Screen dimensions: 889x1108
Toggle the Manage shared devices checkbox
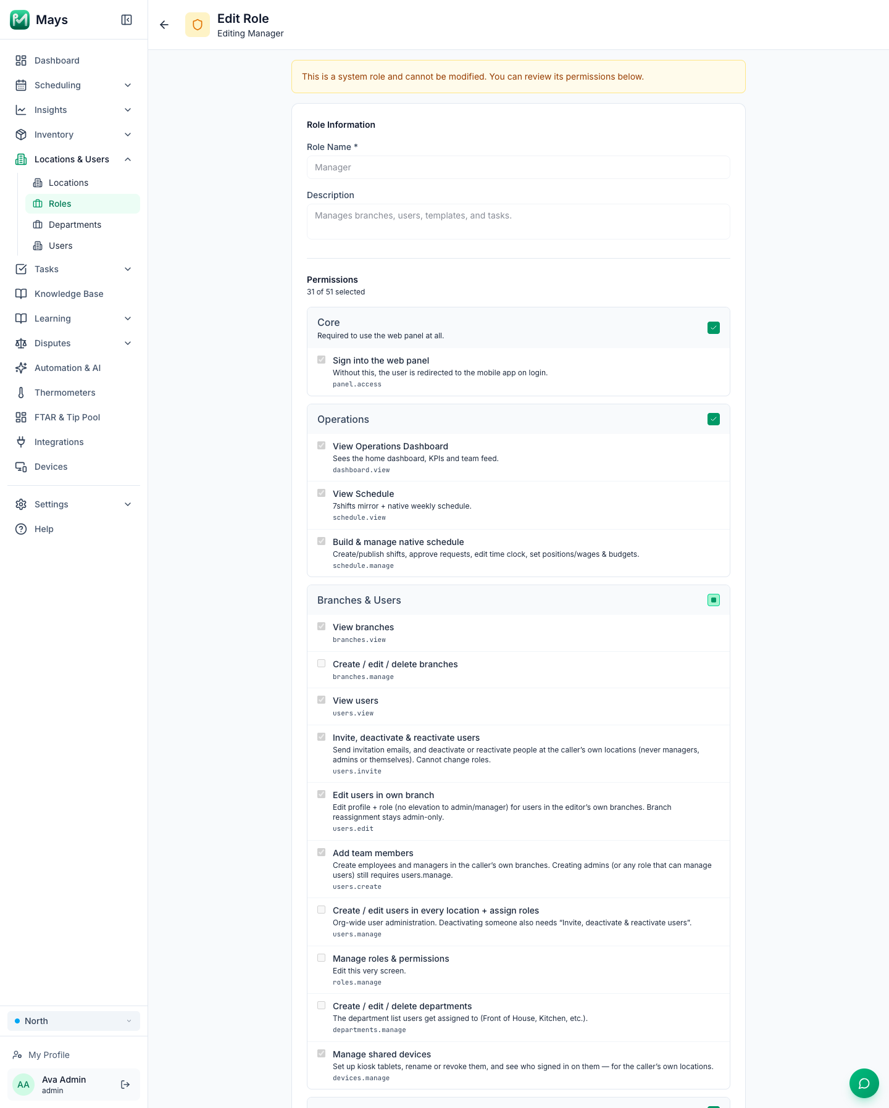point(322,1054)
